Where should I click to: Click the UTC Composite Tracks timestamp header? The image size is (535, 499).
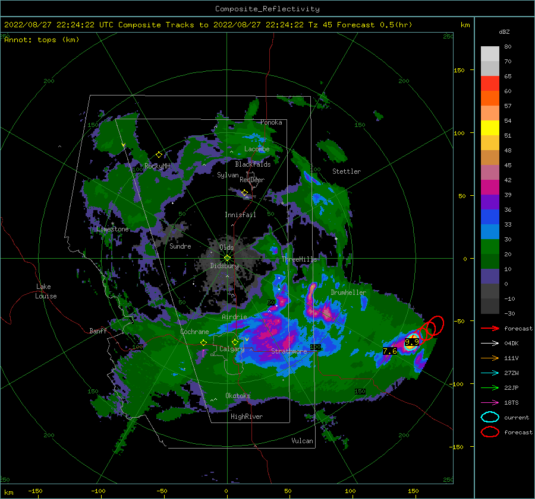tap(208, 25)
